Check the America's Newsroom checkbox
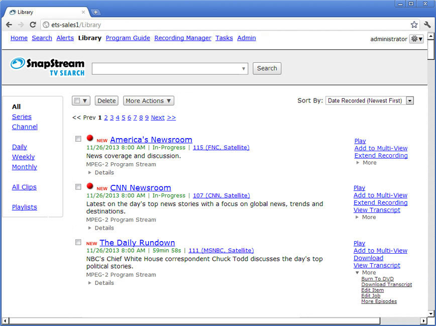 (x=78, y=139)
